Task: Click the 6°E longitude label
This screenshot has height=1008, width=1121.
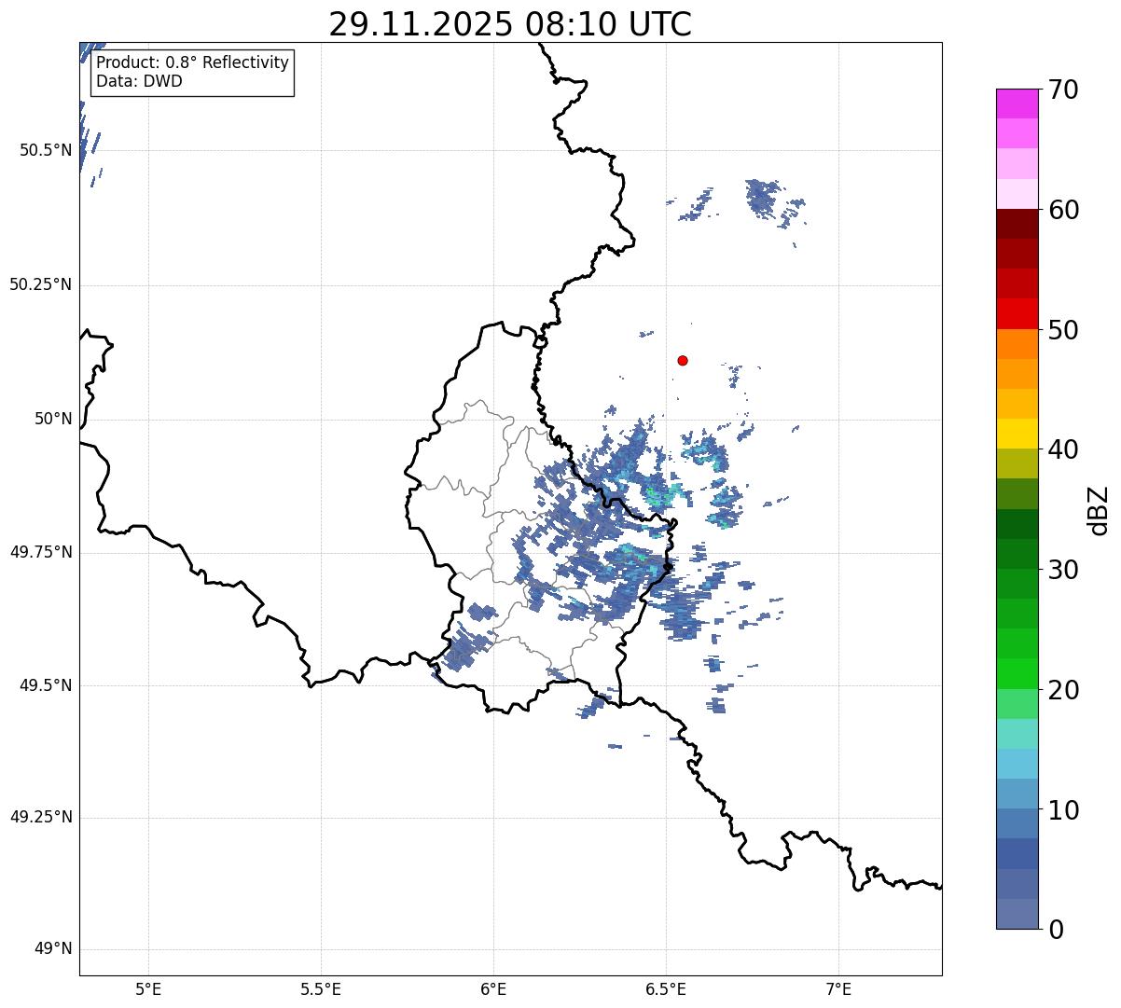Action: (x=493, y=988)
